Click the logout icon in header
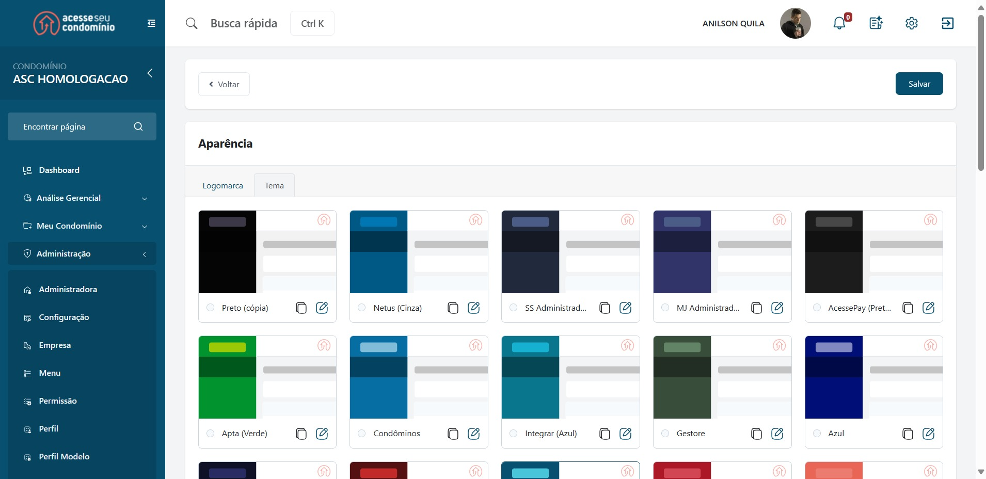The image size is (986, 479). pos(947,23)
